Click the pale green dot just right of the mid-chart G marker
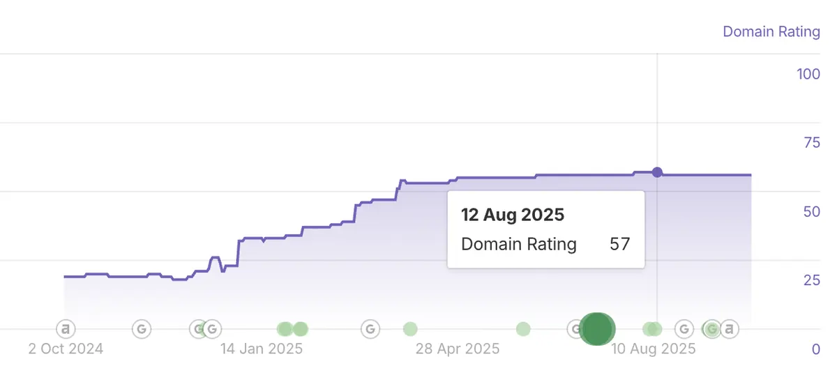Image resolution: width=837 pixels, height=375 pixels. click(410, 329)
